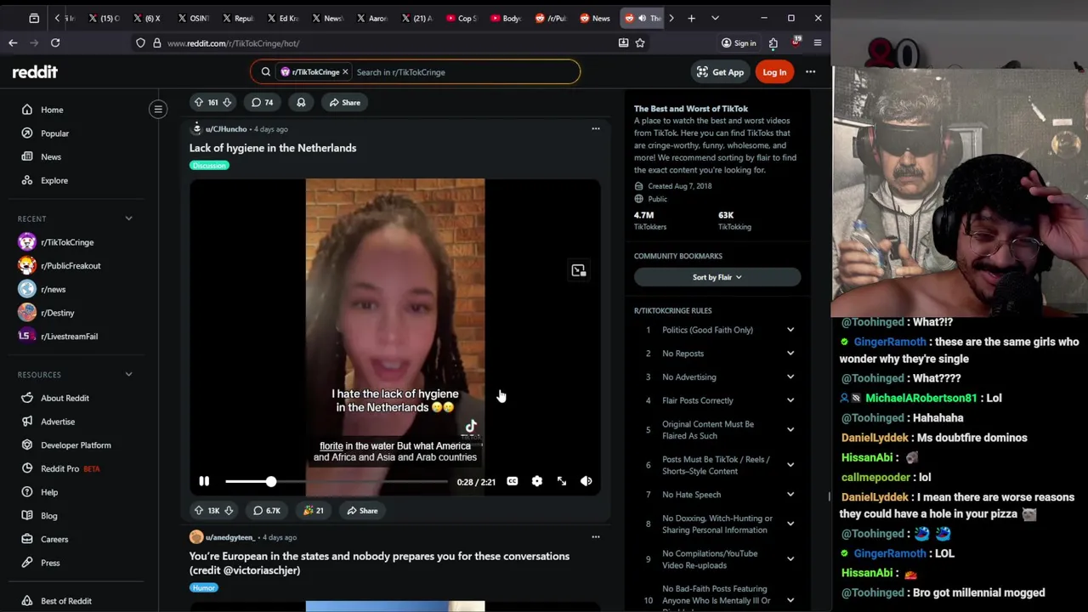Image resolution: width=1088 pixels, height=612 pixels.
Task: Open video settings gear
Action: pyautogui.click(x=536, y=482)
